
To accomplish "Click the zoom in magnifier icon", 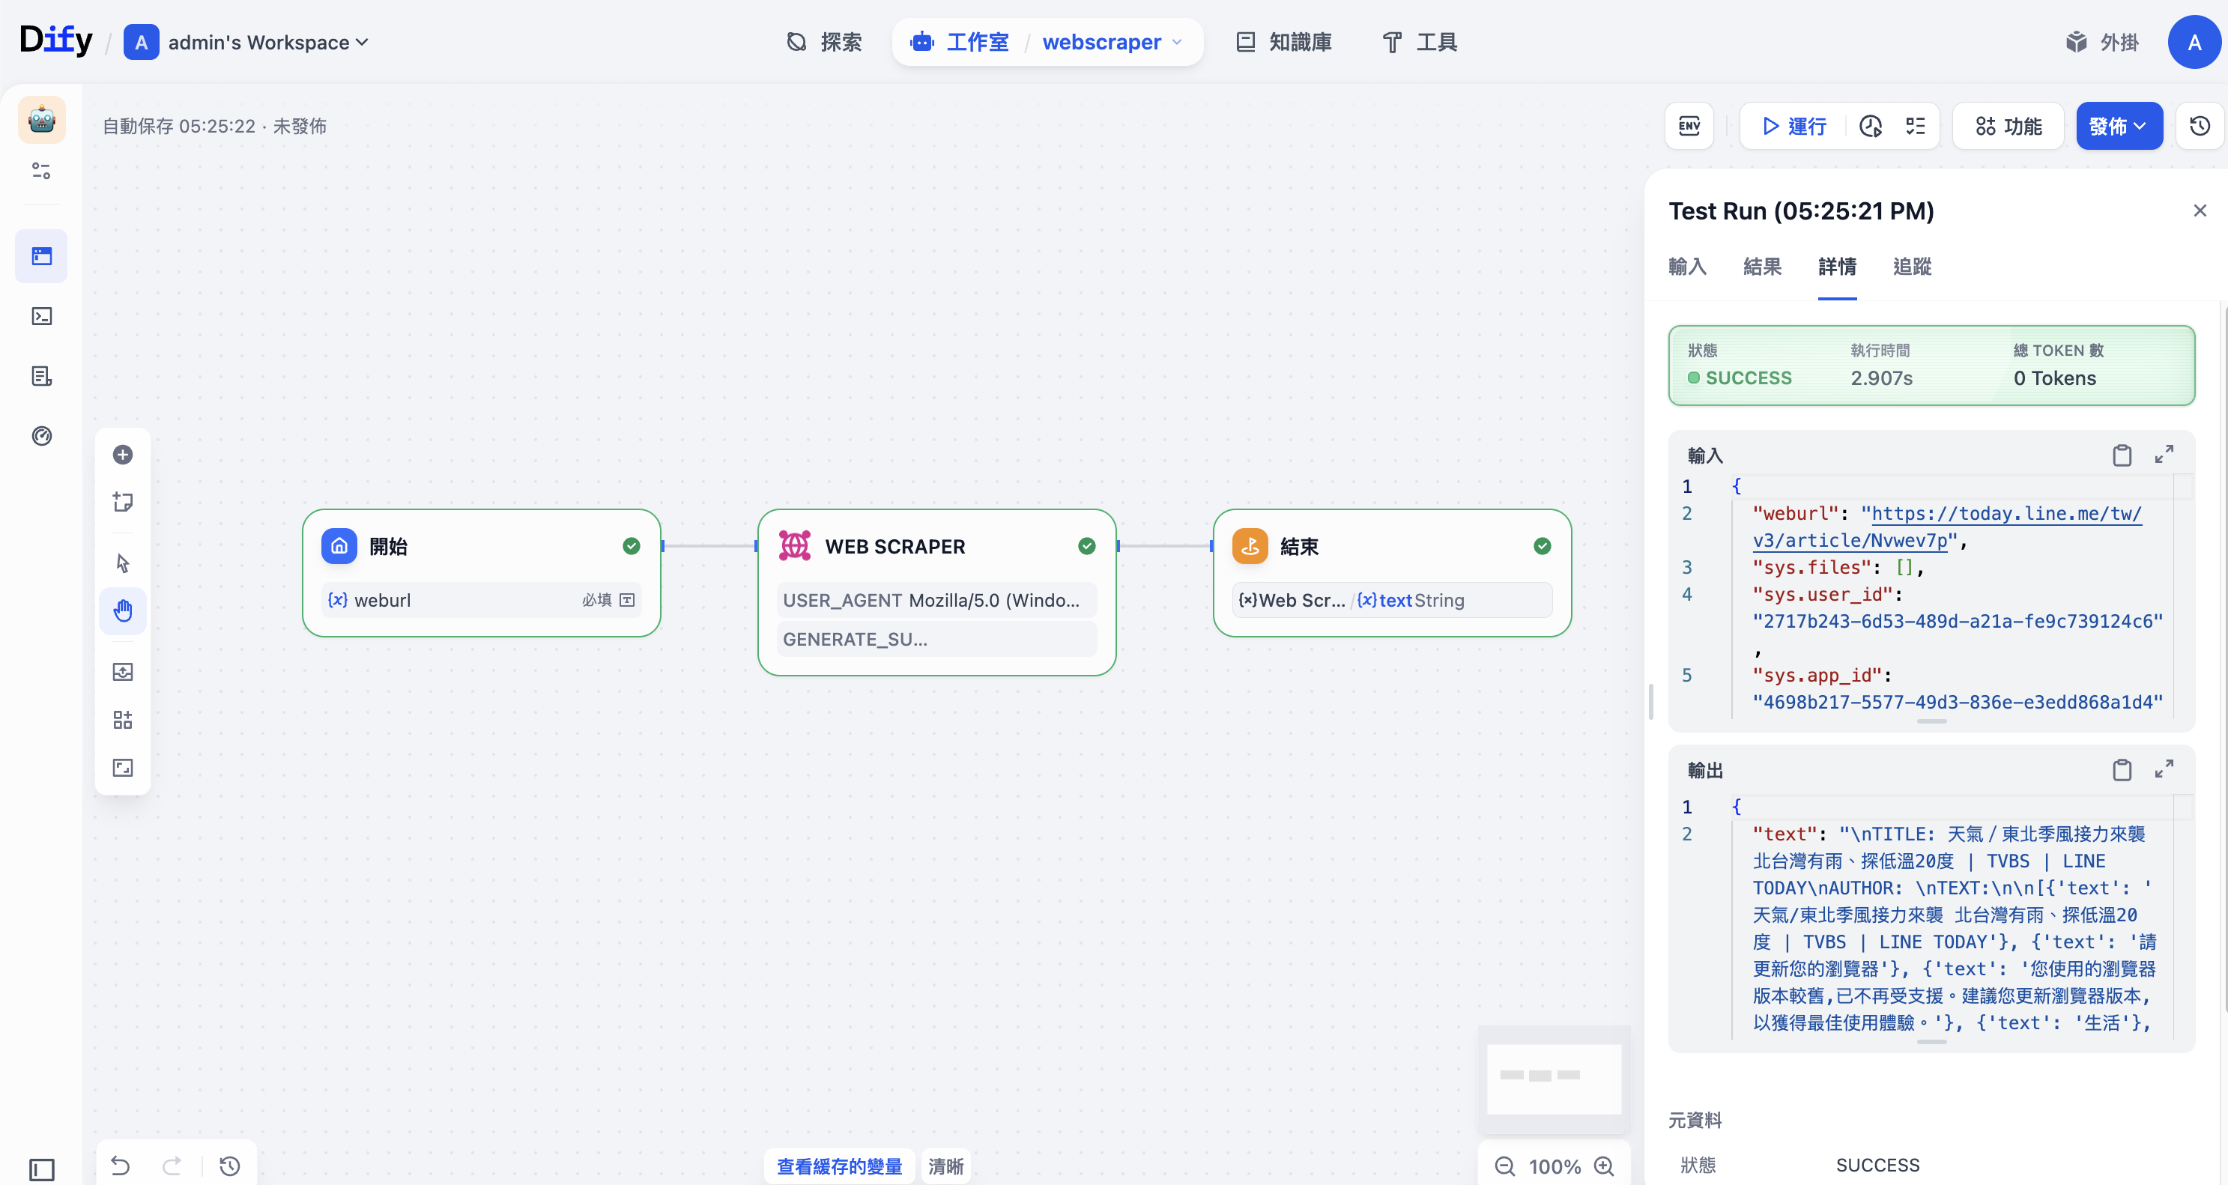I will pyautogui.click(x=1605, y=1167).
